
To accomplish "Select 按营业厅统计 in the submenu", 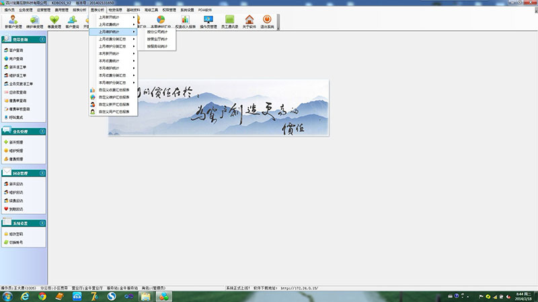I will [157, 39].
